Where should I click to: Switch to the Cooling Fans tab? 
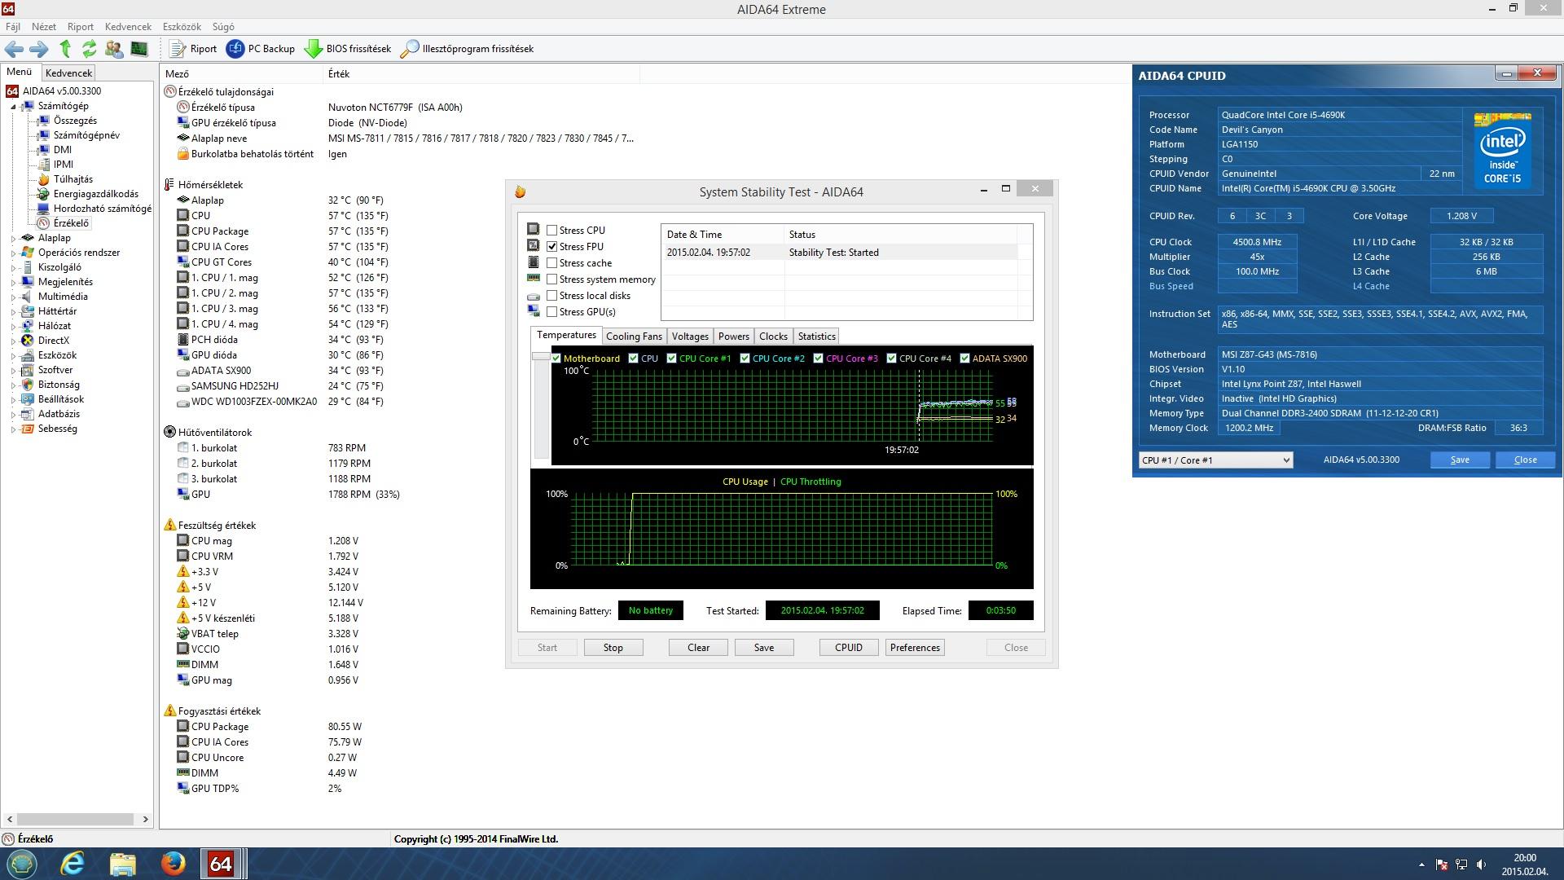coord(634,337)
